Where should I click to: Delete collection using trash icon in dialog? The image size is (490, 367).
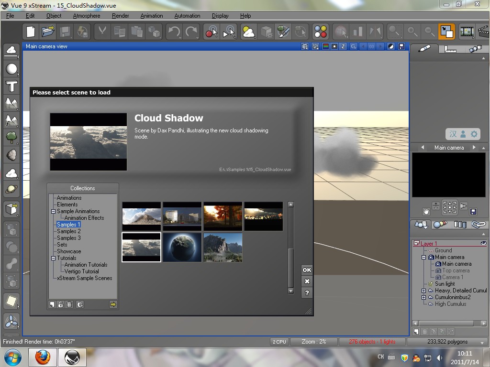(69, 304)
